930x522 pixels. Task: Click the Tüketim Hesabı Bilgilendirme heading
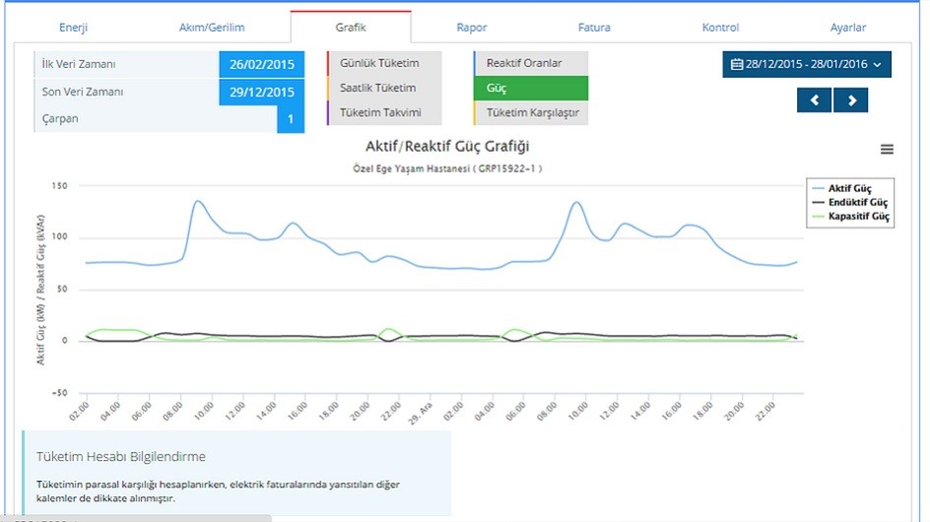[x=121, y=457]
